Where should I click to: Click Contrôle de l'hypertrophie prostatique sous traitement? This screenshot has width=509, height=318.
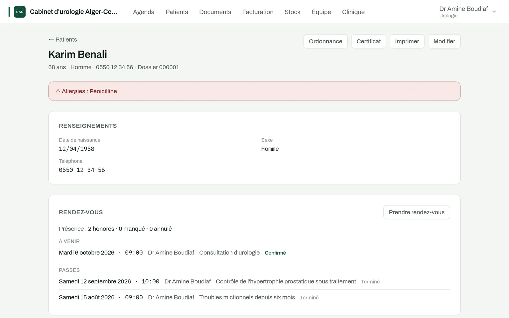coord(286,281)
